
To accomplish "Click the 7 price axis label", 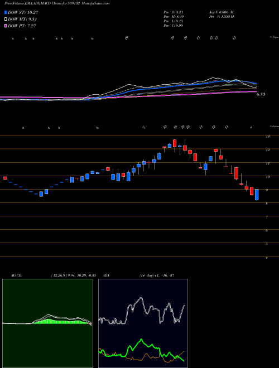I will (267, 217).
